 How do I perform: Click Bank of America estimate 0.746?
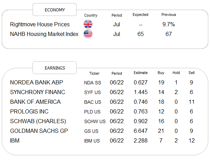[141, 102]
